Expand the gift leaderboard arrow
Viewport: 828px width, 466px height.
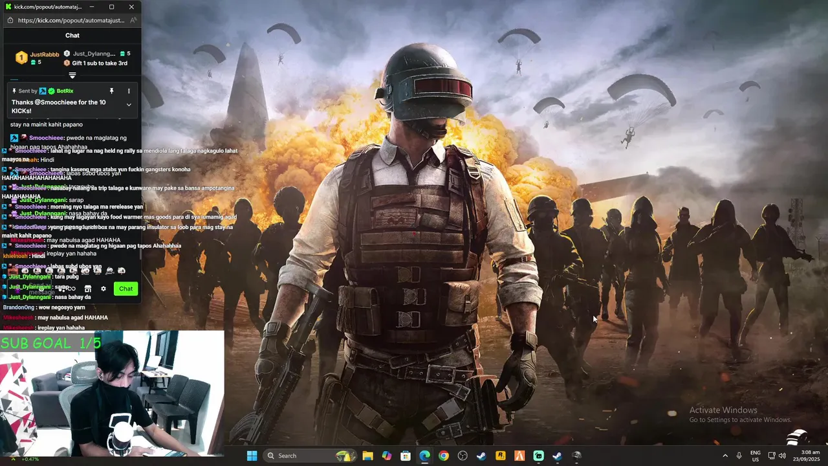click(72, 76)
